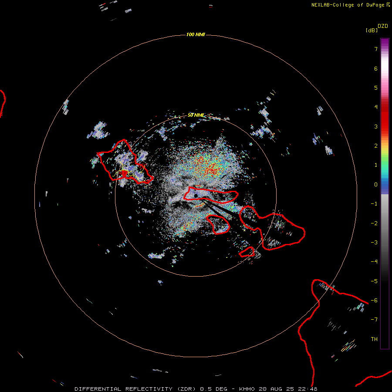Click the 7 dB value on color scale
This screenshot has height=392, width=392.
[x=376, y=49]
